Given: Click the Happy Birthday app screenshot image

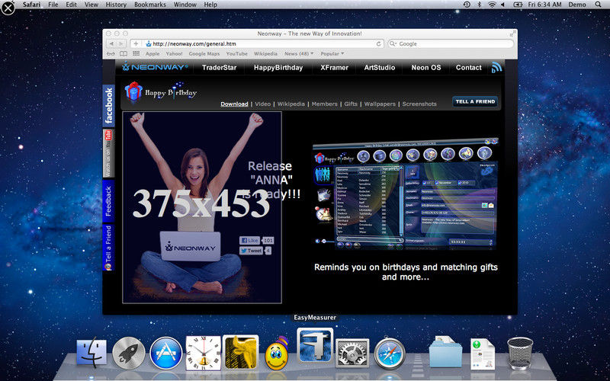Looking at the screenshot, I should [405, 196].
